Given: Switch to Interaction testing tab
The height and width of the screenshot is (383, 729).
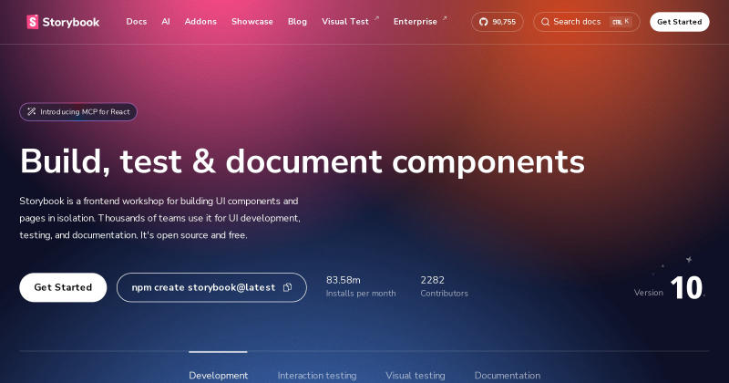Looking at the screenshot, I should point(317,375).
